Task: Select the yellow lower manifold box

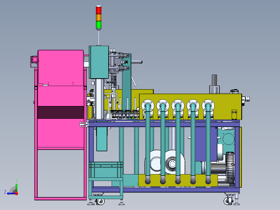Action: 178,181
